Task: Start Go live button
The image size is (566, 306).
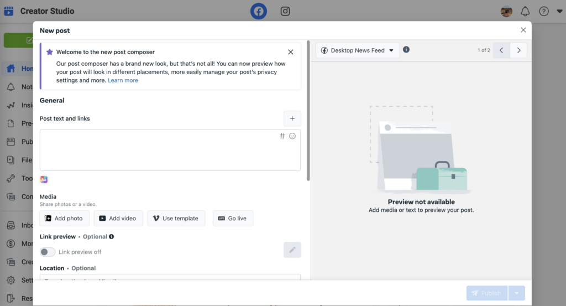Action: tap(233, 218)
